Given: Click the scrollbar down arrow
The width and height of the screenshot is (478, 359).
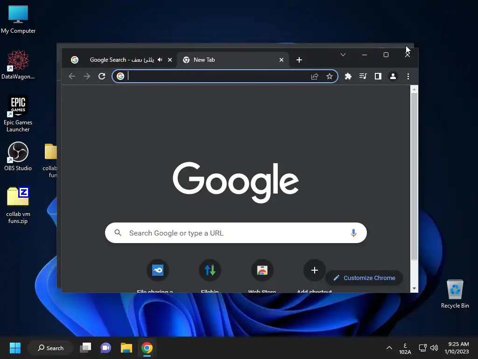Looking at the screenshot, I should pyautogui.click(x=414, y=288).
